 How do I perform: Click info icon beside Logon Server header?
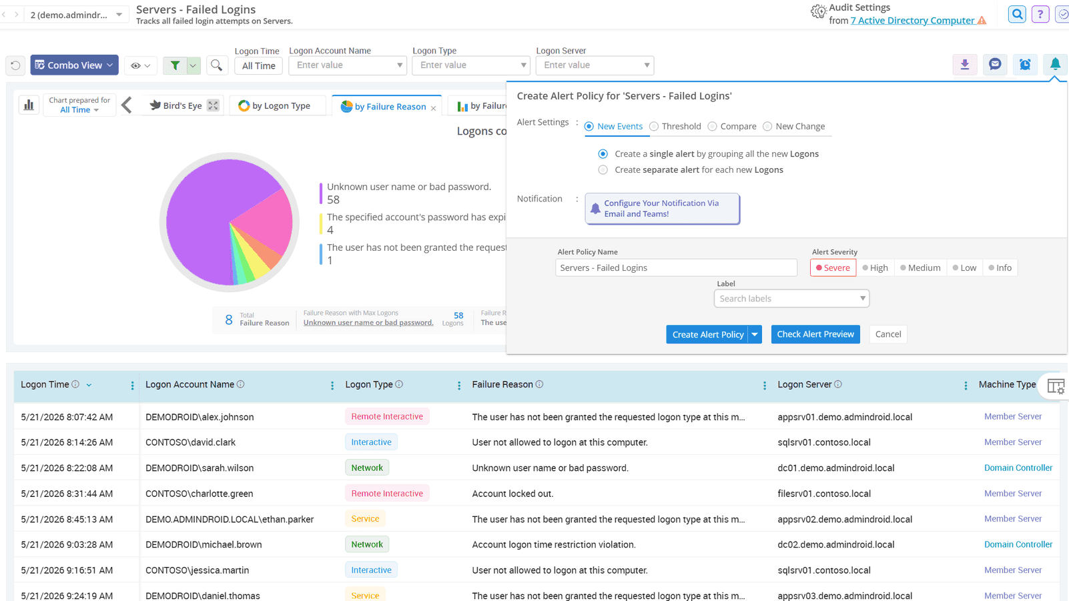pyautogui.click(x=838, y=384)
